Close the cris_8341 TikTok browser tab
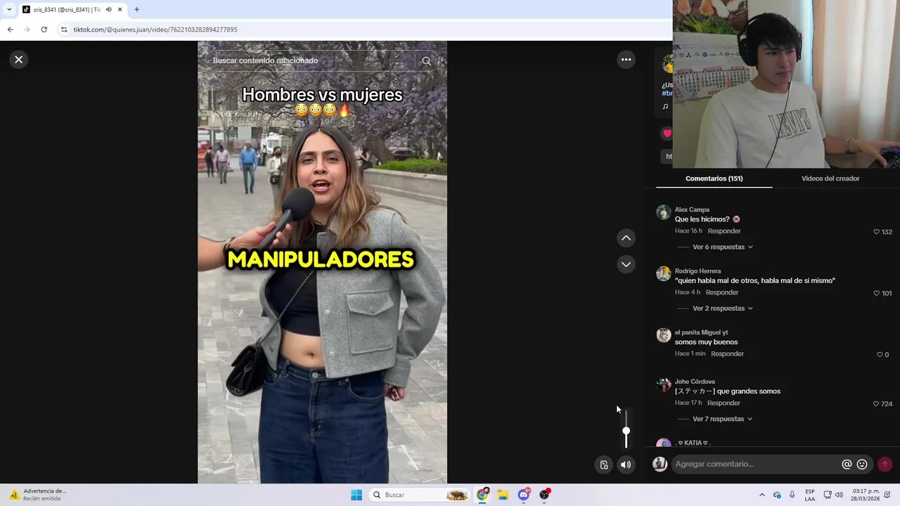Viewport: 900px width, 506px height. (x=120, y=10)
